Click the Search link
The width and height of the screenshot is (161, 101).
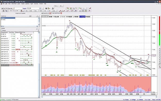[x=24, y=8]
